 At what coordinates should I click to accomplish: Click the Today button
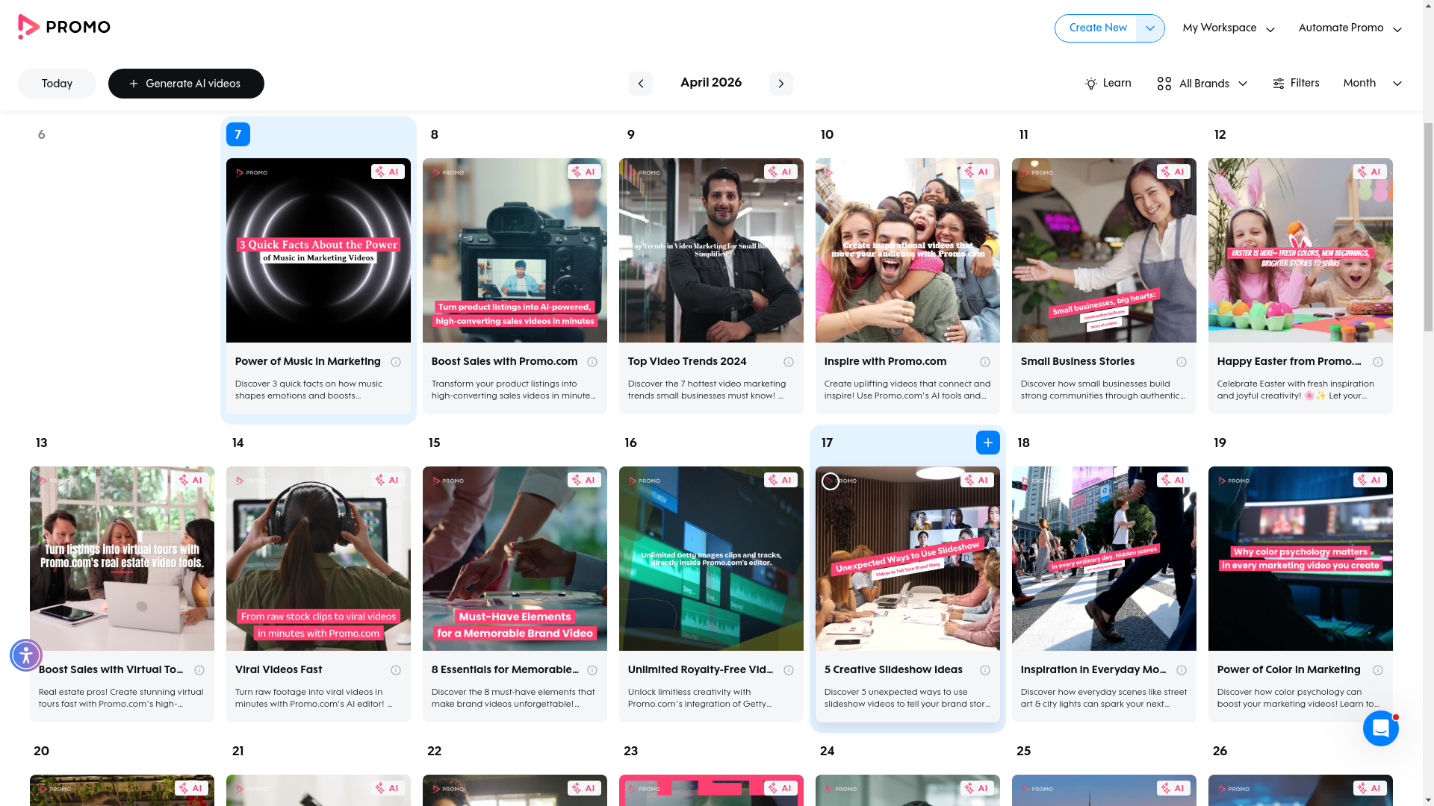57,84
